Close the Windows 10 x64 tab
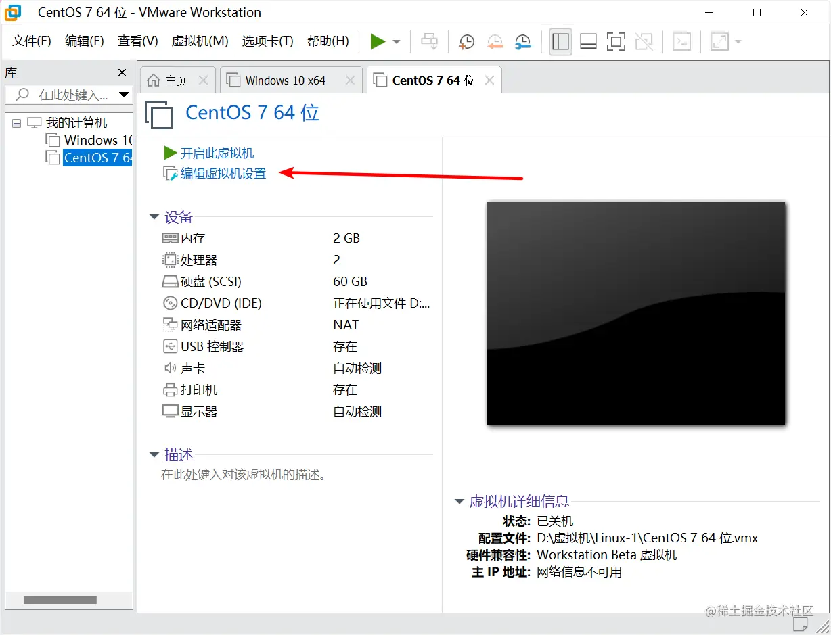831x635 pixels. pos(350,80)
